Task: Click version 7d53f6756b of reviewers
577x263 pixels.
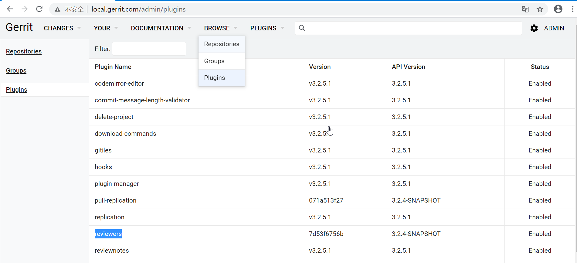Action: [326, 234]
